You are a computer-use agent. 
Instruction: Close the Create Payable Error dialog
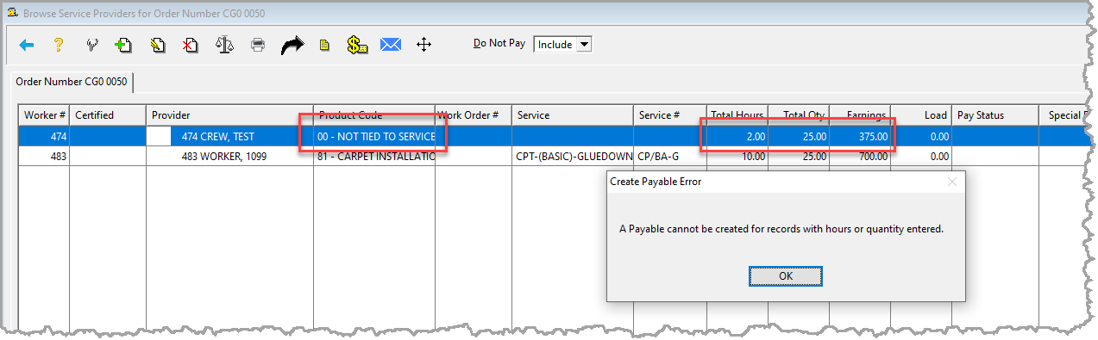tap(952, 182)
